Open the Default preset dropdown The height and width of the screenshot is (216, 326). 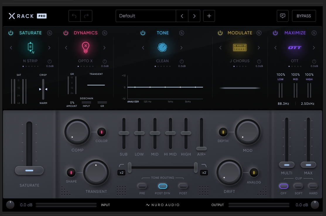[x=146, y=16]
